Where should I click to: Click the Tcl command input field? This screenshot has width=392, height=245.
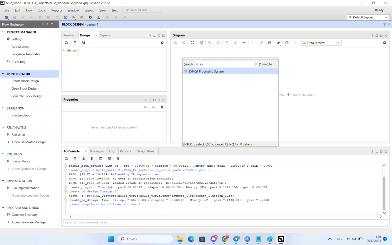[x=225, y=223]
